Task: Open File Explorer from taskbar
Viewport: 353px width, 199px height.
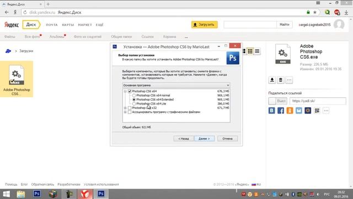Action: coord(21,194)
